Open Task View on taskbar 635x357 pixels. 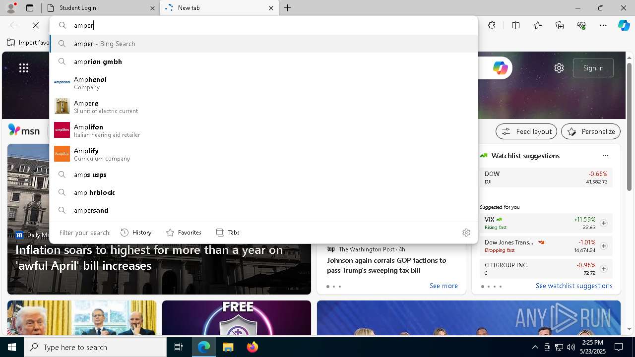(x=179, y=347)
